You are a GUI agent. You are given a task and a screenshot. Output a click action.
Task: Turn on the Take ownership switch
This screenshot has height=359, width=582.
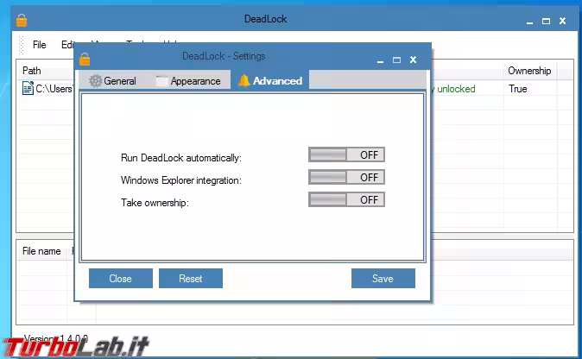[346, 199]
